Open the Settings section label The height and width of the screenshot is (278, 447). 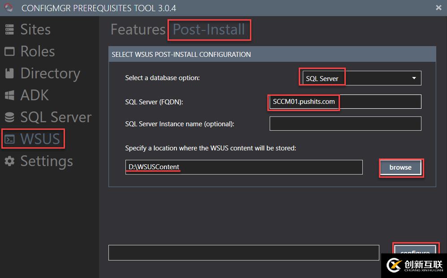tap(47, 162)
